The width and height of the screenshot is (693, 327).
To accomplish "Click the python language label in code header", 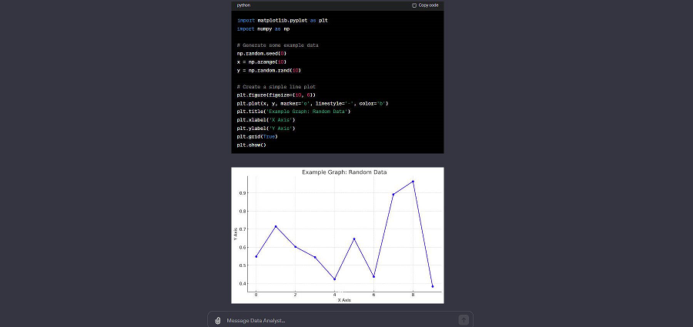I will tap(243, 5).
